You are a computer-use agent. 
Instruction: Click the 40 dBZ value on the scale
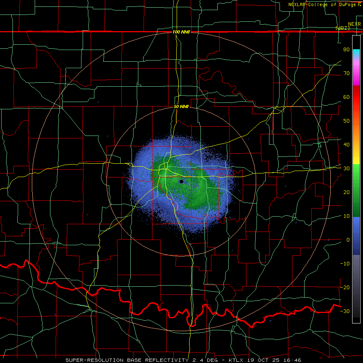[346, 145]
